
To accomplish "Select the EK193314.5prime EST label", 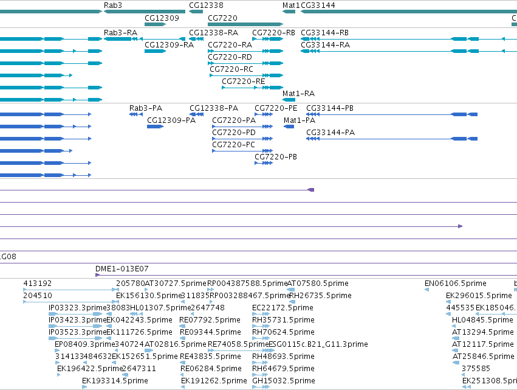I will click(115, 381).
